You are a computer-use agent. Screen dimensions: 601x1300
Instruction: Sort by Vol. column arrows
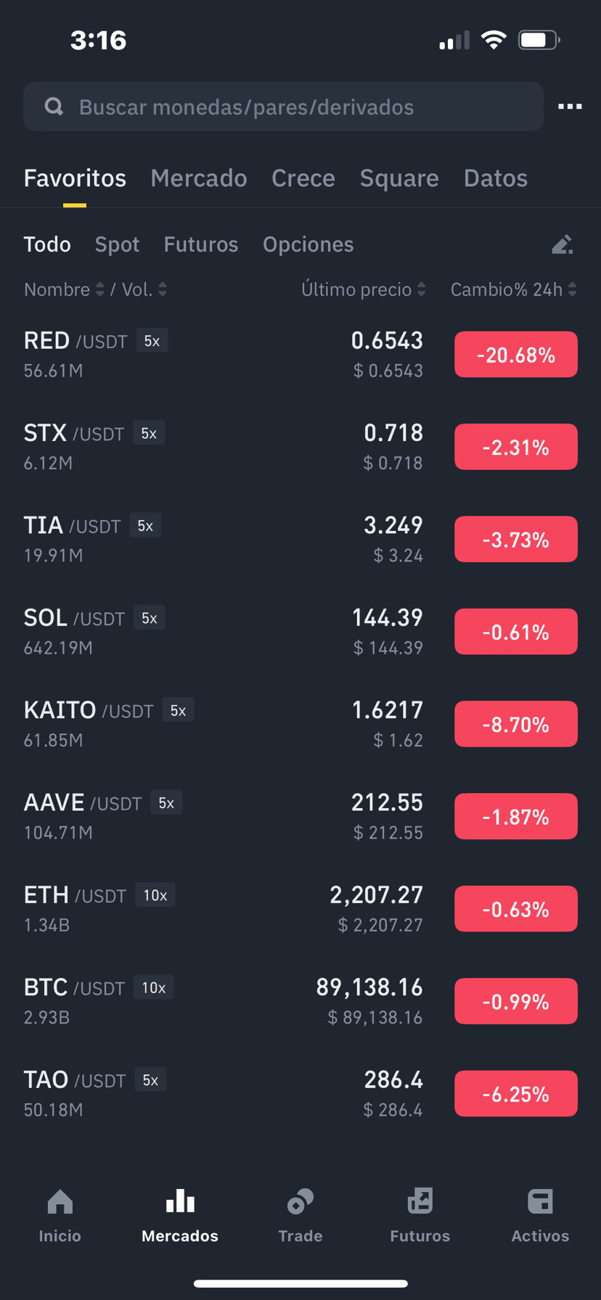click(x=163, y=289)
